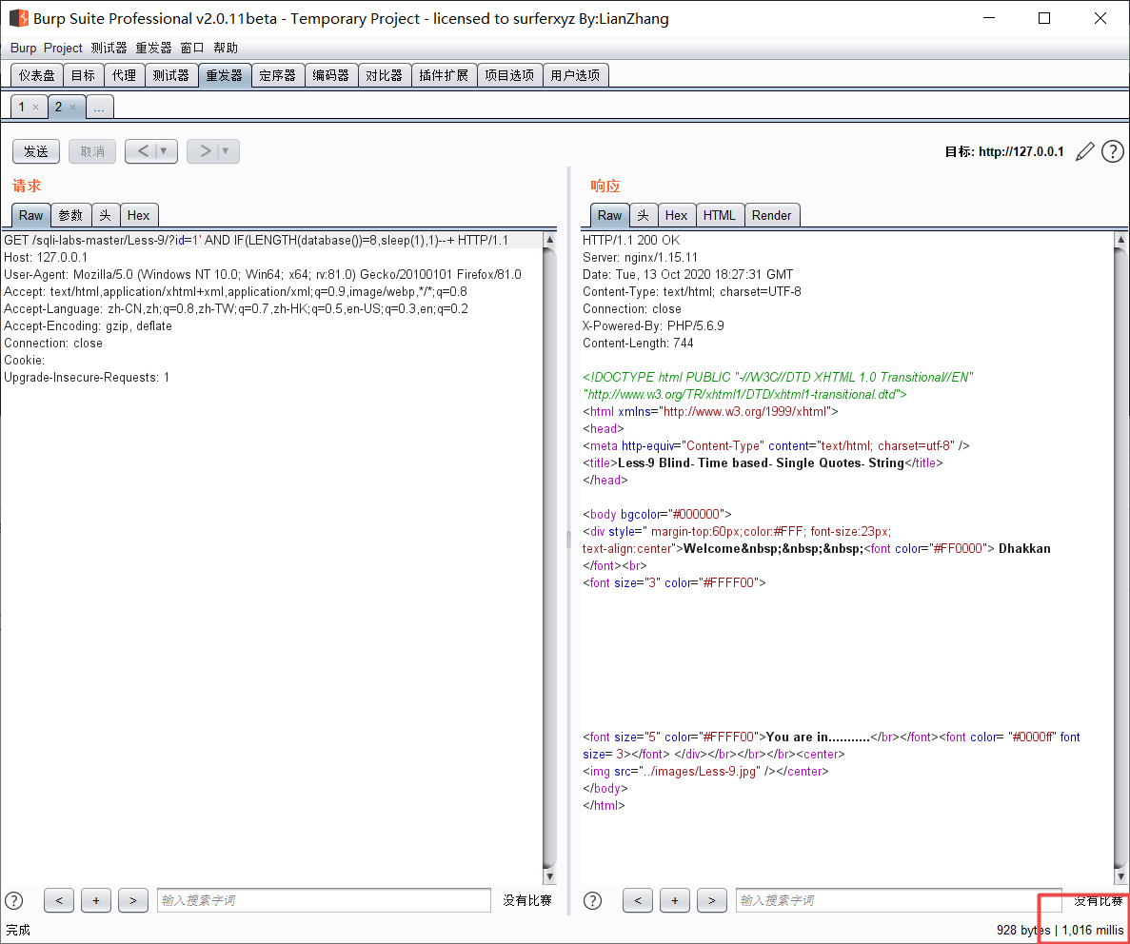The image size is (1130, 944).
Task: Click the GET request line in editor
Action: pyautogui.click(x=256, y=240)
